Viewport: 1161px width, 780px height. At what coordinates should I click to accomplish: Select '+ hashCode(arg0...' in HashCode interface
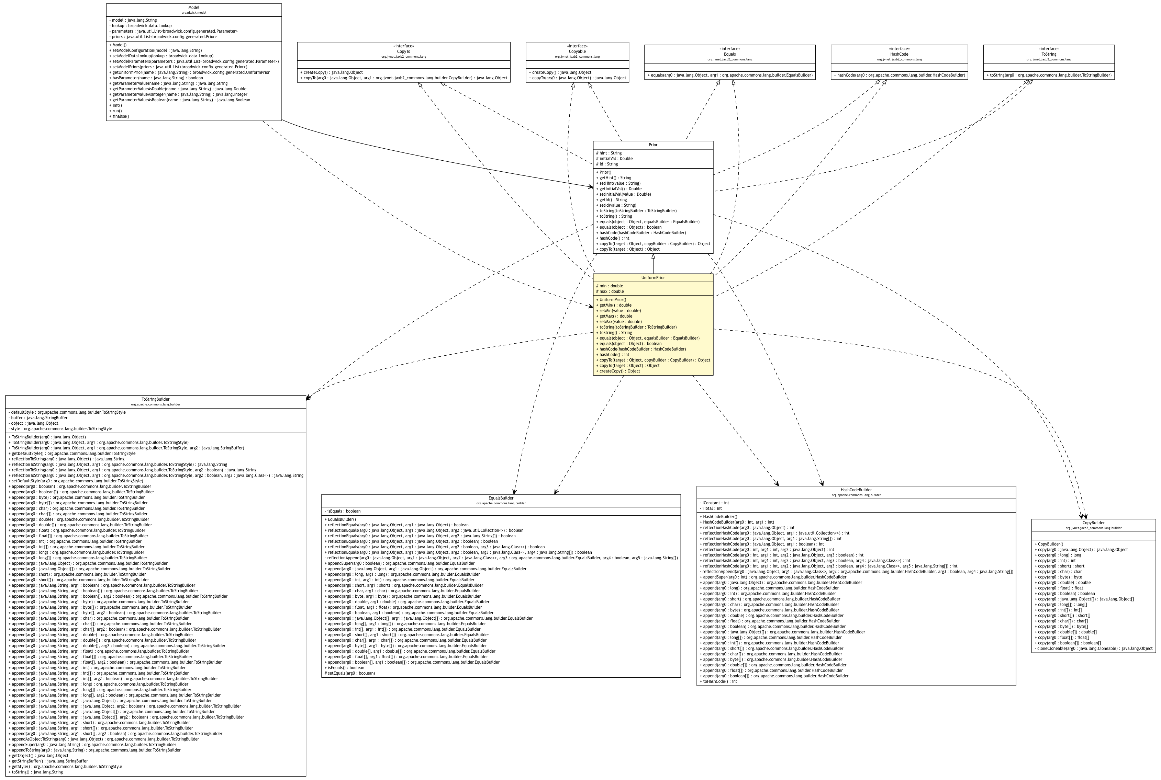899,76
